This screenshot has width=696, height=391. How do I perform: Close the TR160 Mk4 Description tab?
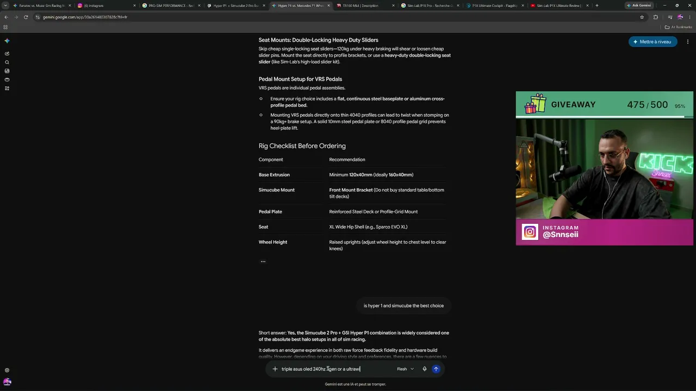click(x=393, y=5)
